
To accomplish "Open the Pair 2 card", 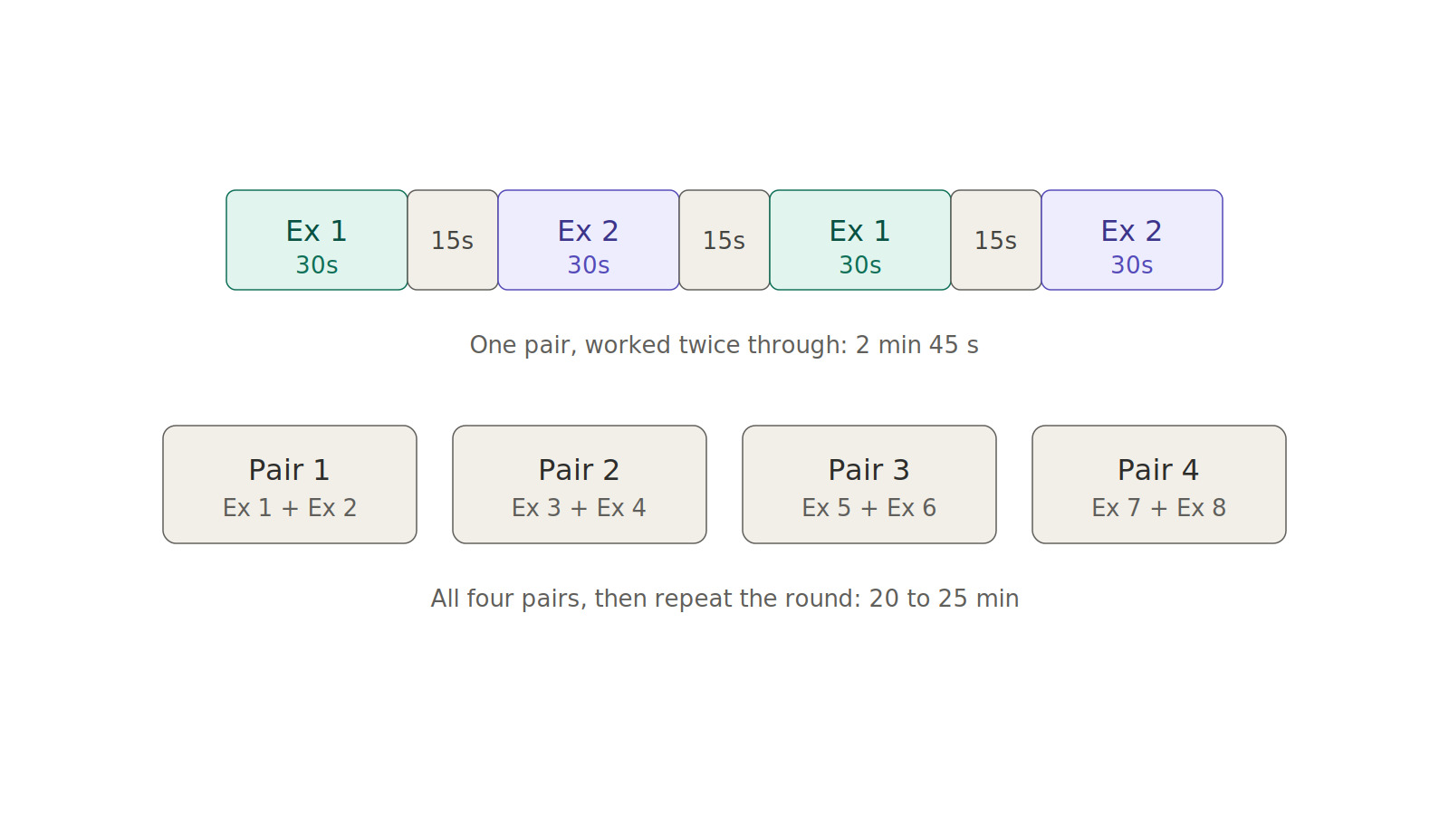I will (580, 484).
